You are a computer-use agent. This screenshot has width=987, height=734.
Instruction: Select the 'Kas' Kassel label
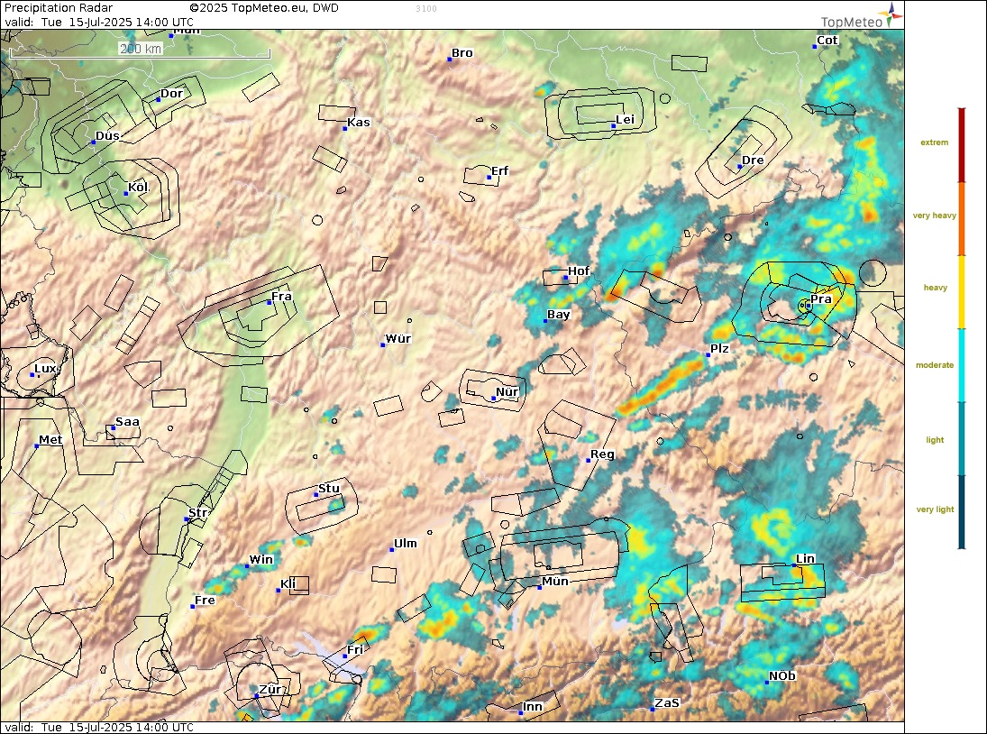pyautogui.click(x=359, y=122)
